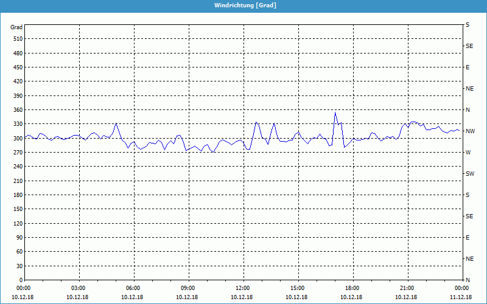The width and height of the screenshot is (487, 304).
Task: Click the 15:00 time axis label
Action: [x=297, y=288]
